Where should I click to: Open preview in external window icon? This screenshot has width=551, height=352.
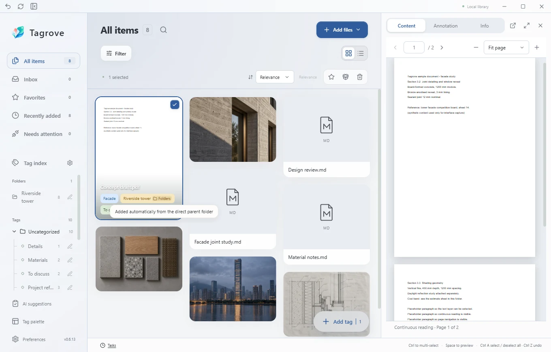(513, 25)
